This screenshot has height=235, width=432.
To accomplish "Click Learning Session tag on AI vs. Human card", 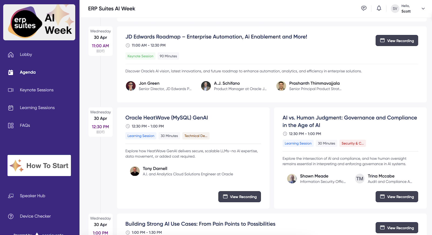I will coord(298,143).
